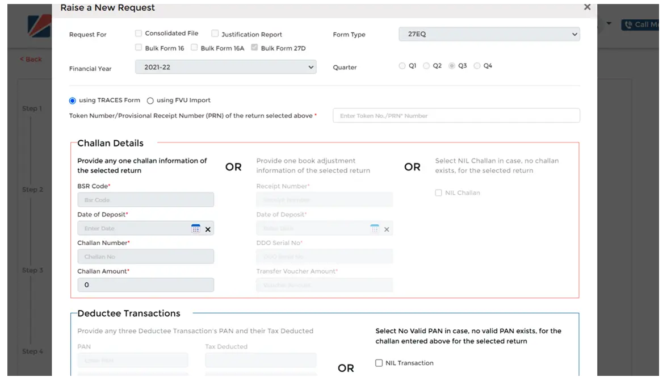Tick the Consolidated File checkbox
Screen dimensions: 667x381
click(139, 34)
